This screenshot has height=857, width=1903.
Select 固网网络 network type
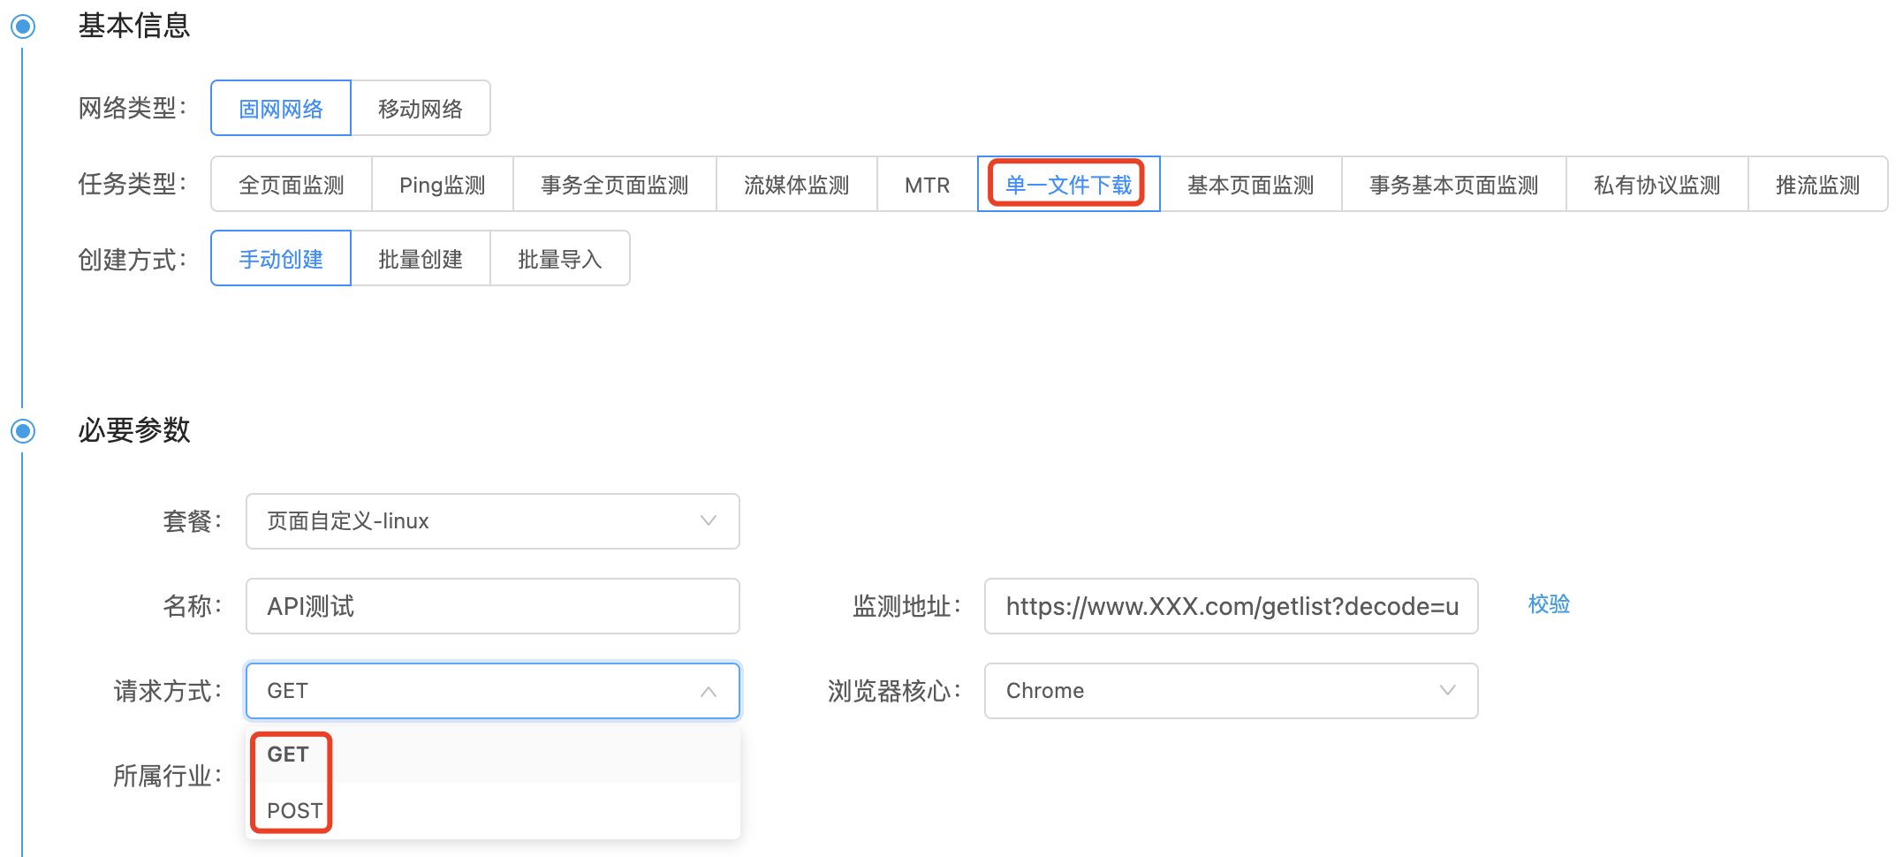(280, 109)
